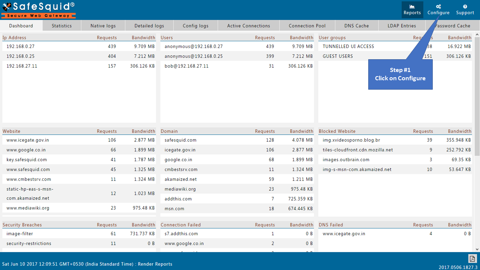
Task: Select the TUNNELLED UI ACCESS user group
Action: click(x=347, y=46)
